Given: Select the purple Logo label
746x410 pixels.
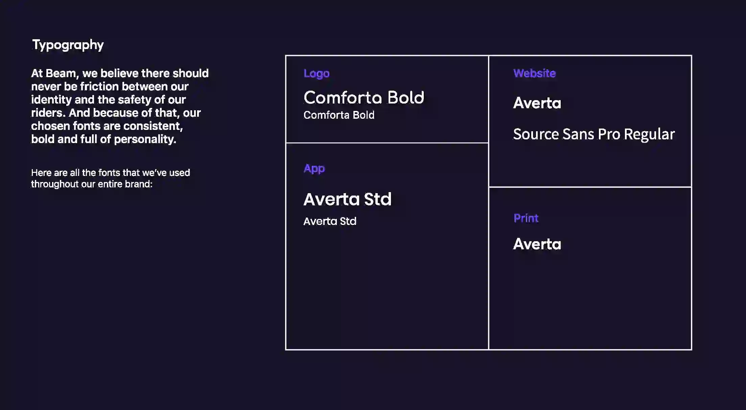Looking at the screenshot, I should point(316,73).
